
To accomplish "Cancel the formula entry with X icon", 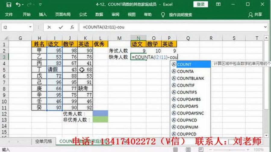I will tap(49, 27).
